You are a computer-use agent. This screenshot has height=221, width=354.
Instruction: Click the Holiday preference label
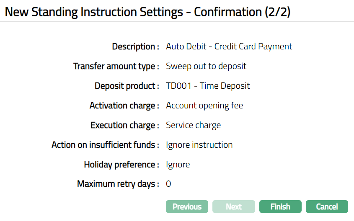click(121, 164)
